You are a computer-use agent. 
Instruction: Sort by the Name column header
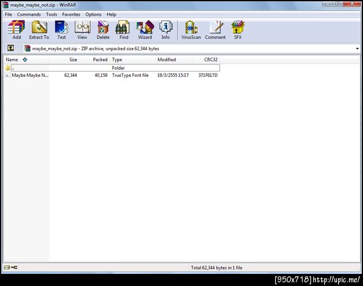point(26,59)
